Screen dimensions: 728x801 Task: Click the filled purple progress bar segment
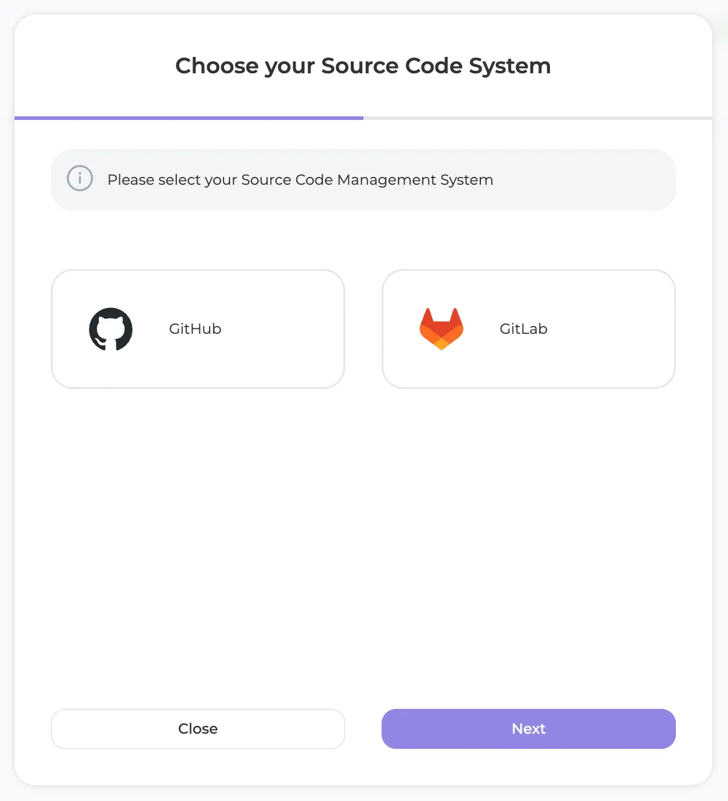point(189,118)
